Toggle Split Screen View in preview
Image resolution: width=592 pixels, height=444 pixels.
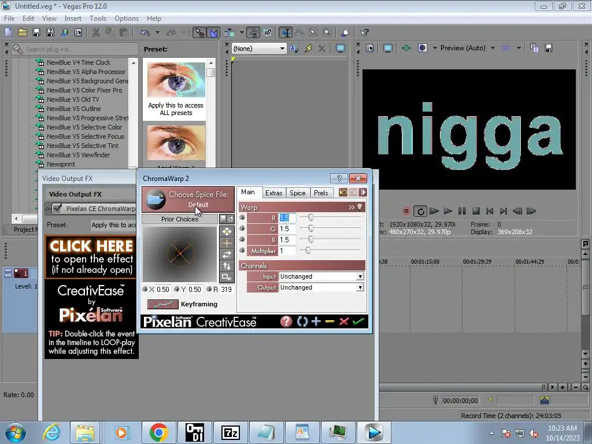[x=423, y=48]
